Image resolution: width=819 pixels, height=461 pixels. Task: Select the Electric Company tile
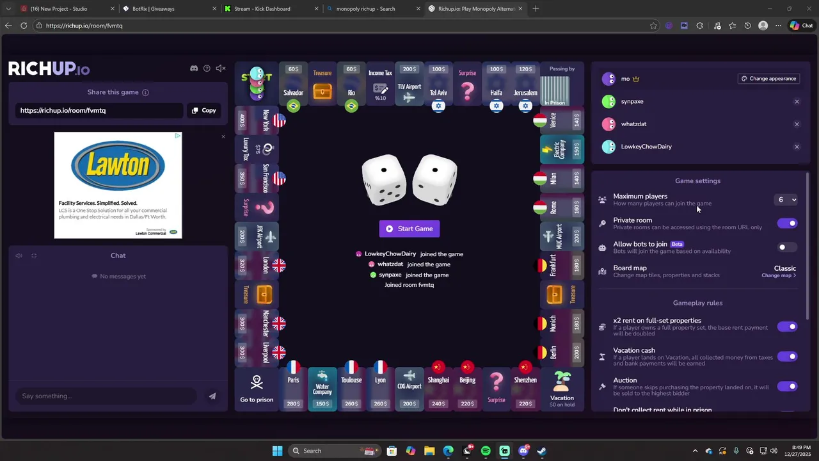(562, 149)
